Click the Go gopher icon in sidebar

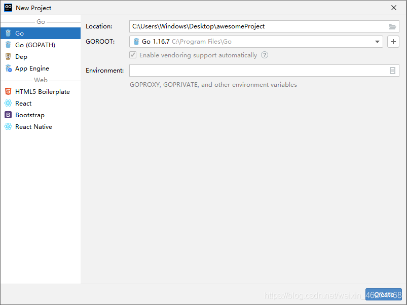point(8,33)
